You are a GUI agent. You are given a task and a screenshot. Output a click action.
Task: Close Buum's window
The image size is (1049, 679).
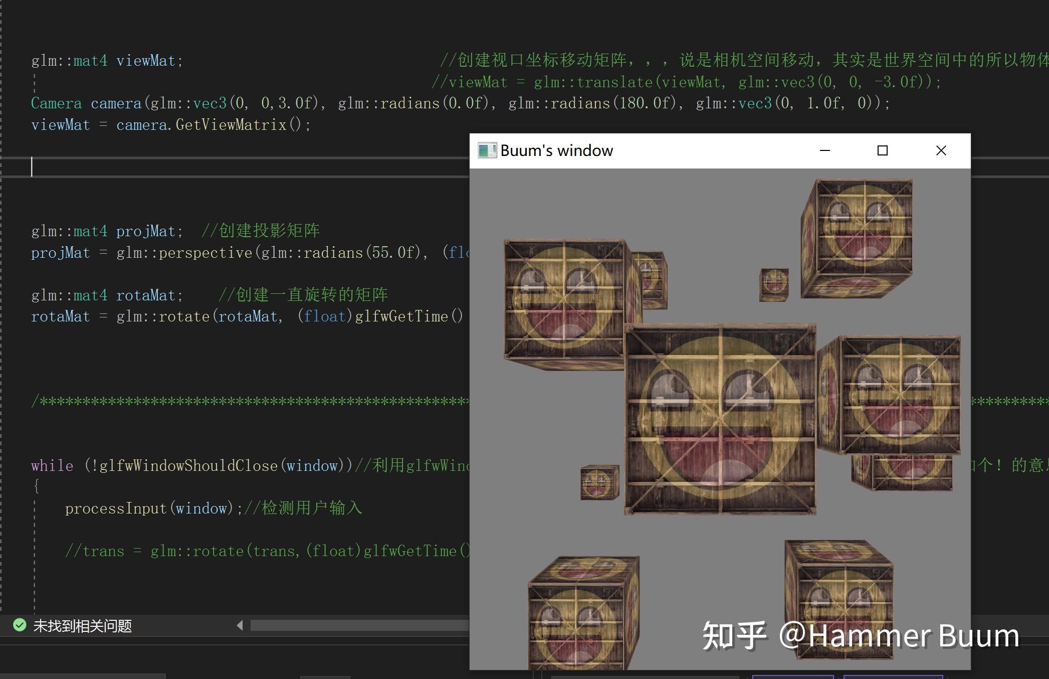[x=941, y=150]
